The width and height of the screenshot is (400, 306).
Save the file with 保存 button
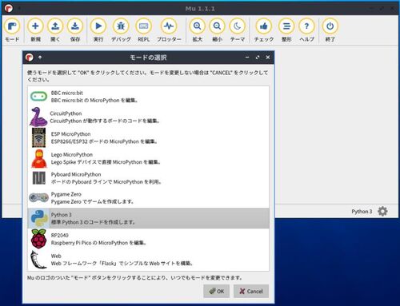click(75, 30)
